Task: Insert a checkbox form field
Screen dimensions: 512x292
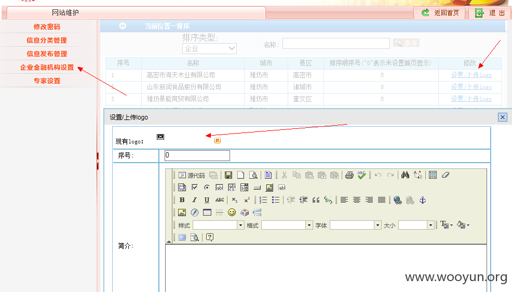Action: click(x=195, y=188)
